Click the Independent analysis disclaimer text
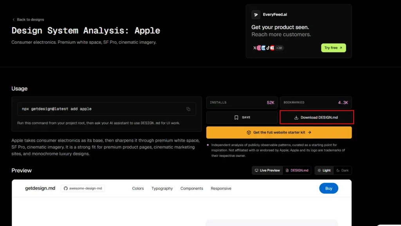Image resolution: width=401 pixels, height=226 pixels. click(x=278, y=150)
